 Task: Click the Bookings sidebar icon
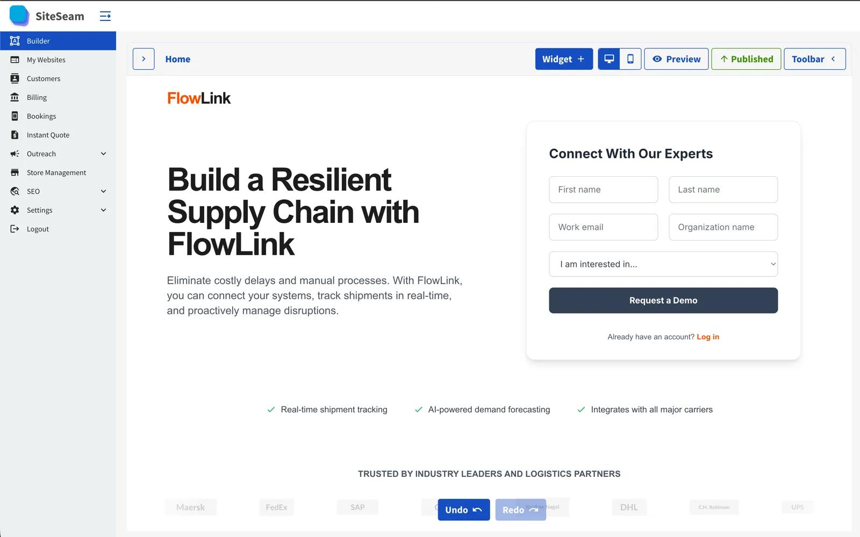click(15, 116)
